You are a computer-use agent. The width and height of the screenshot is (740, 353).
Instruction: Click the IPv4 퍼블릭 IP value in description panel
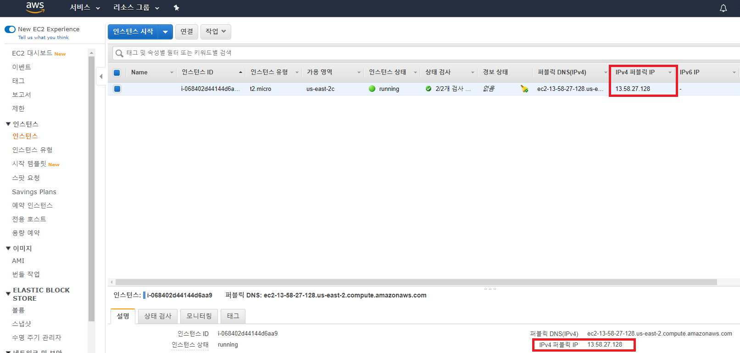point(605,345)
